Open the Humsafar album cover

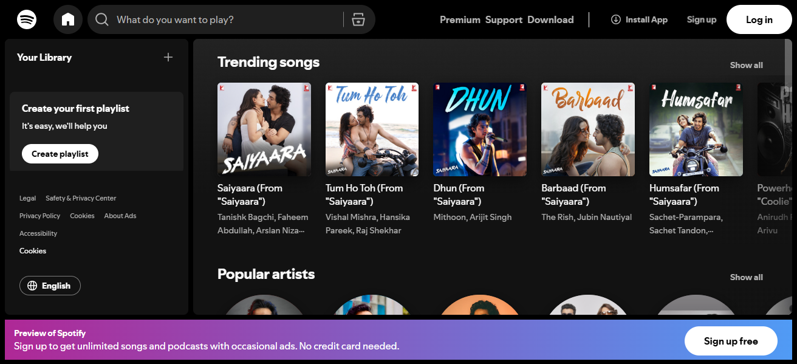pyautogui.click(x=696, y=129)
